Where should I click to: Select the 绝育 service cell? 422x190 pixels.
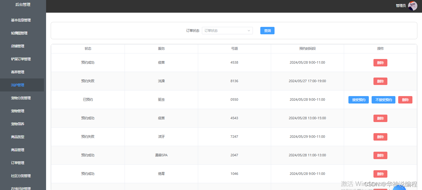point(161,174)
